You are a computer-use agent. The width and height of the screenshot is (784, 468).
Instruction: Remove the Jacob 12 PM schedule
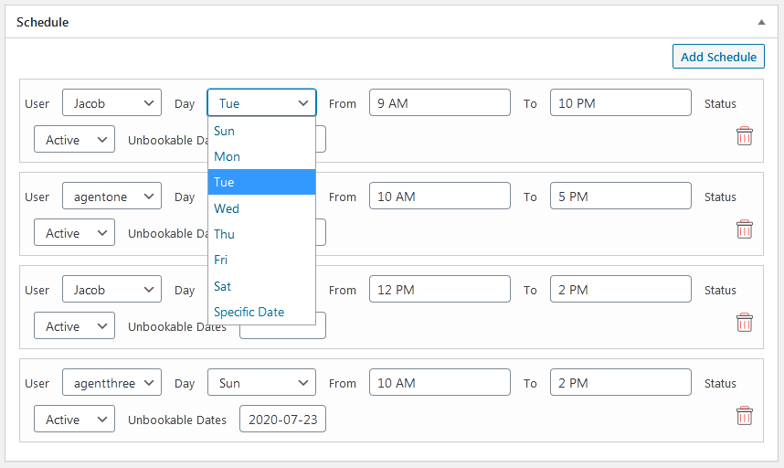tap(744, 323)
